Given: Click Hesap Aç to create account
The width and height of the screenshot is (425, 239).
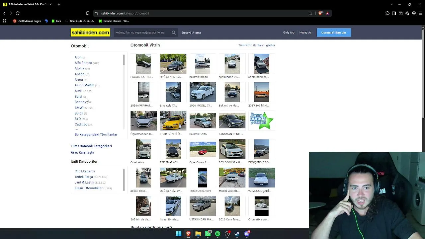Looking at the screenshot, I should (x=305, y=33).
